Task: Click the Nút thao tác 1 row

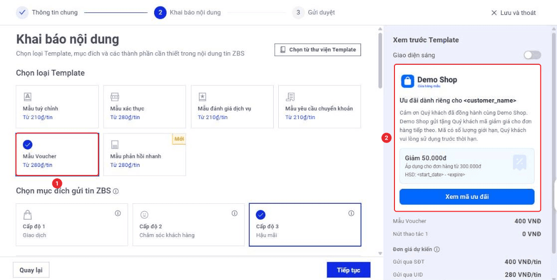Action: pos(467,234)
